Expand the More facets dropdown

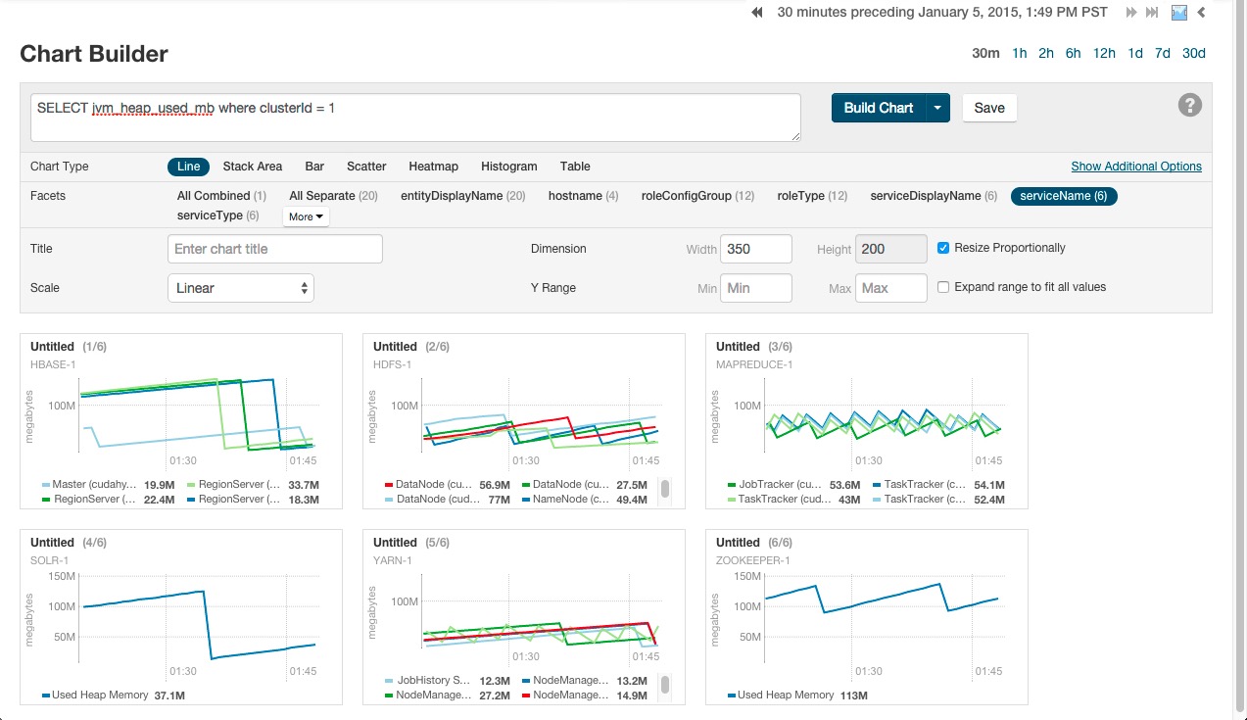pos(307,216)
